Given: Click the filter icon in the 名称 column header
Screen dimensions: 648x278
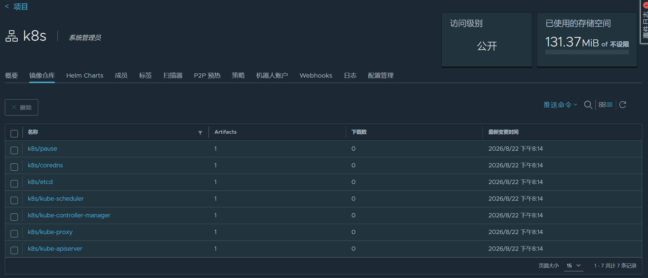Looking at the screenshot, I should 200,132.
